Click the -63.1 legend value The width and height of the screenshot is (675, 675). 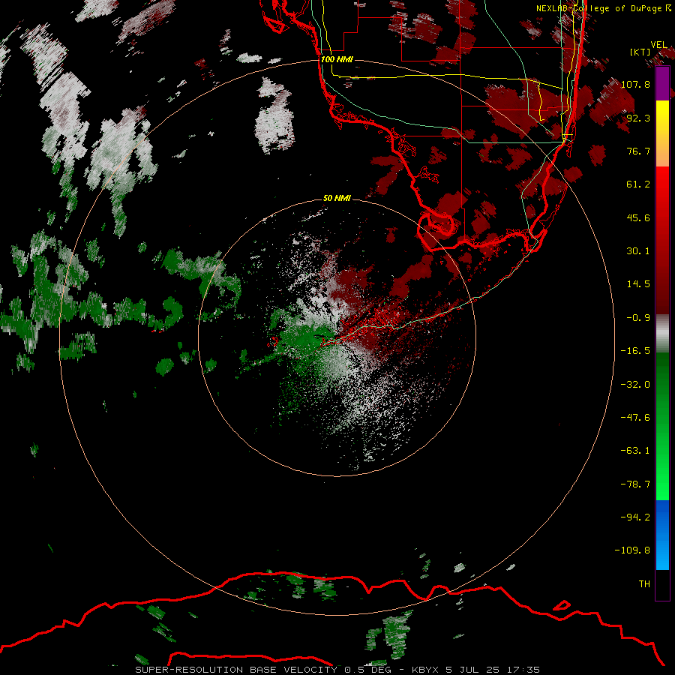coord(635,451)
